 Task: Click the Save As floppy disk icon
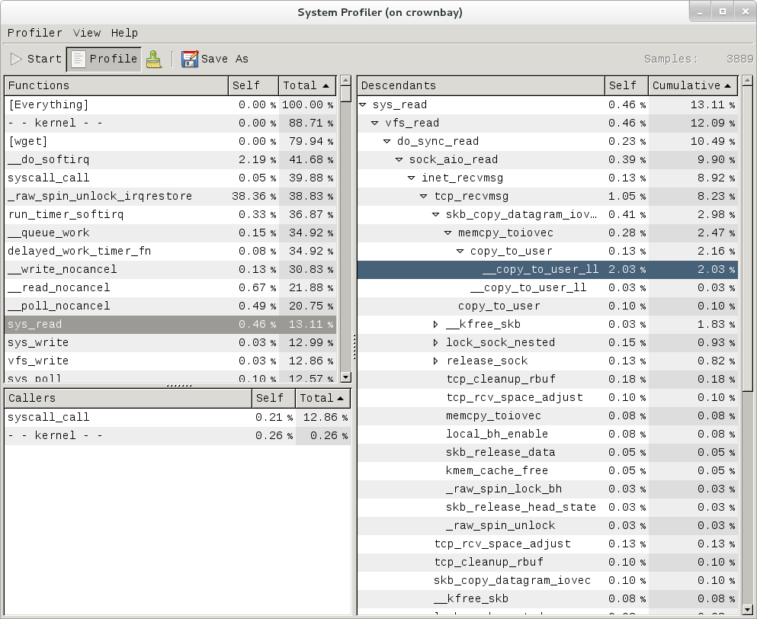(x=188, y=59)
